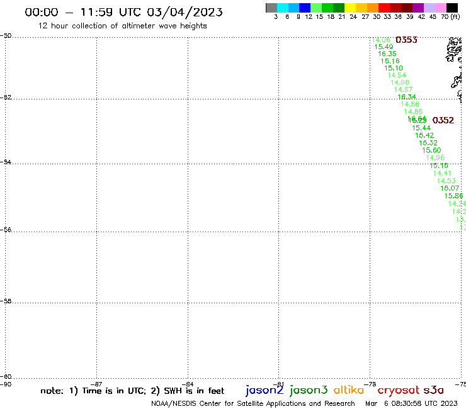
Task: Click the wave height value "15.10"
Action: tap(394, 68)
